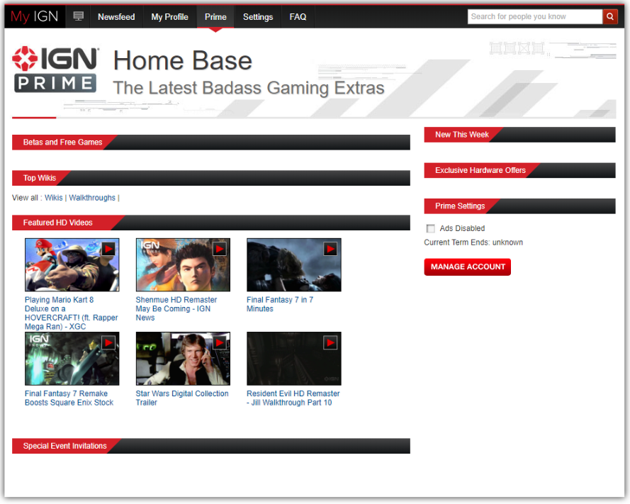
Task: Click the Final Fantasy 7 Remake thumbnail
Action: [x=72, y=359]
